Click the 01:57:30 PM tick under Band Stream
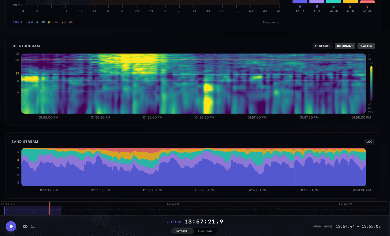This screenshot has height=236, width=390. 309,190
